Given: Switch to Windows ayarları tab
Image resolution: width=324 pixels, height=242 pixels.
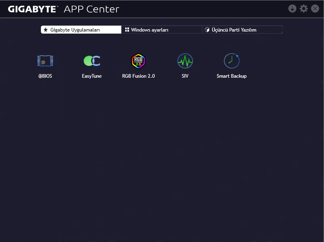Looking at the screenshot, I should click(x=161, y=30).
